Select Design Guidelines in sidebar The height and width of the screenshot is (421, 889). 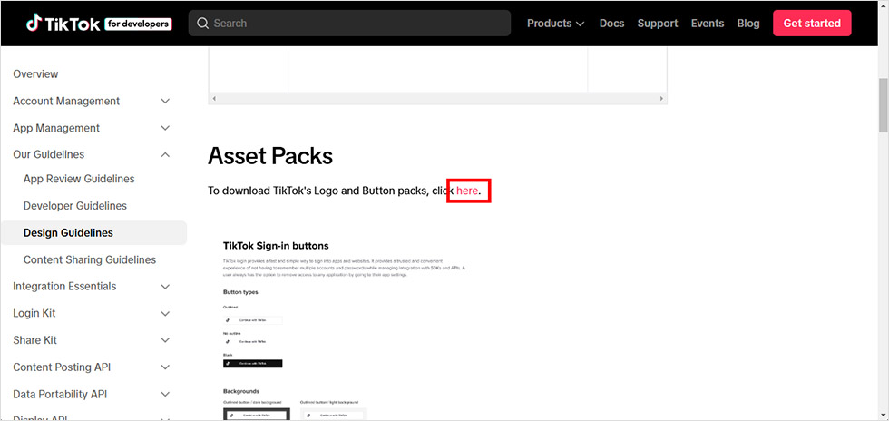93,232
